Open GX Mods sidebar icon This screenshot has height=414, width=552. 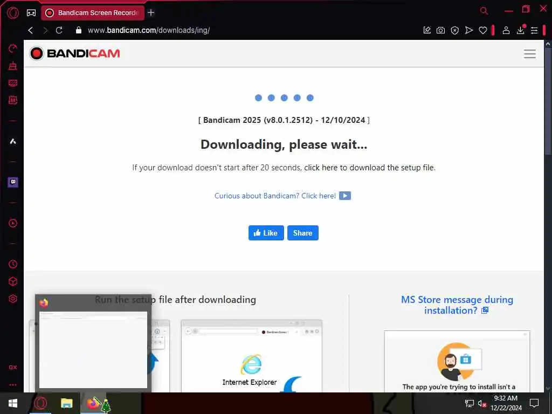13,100
